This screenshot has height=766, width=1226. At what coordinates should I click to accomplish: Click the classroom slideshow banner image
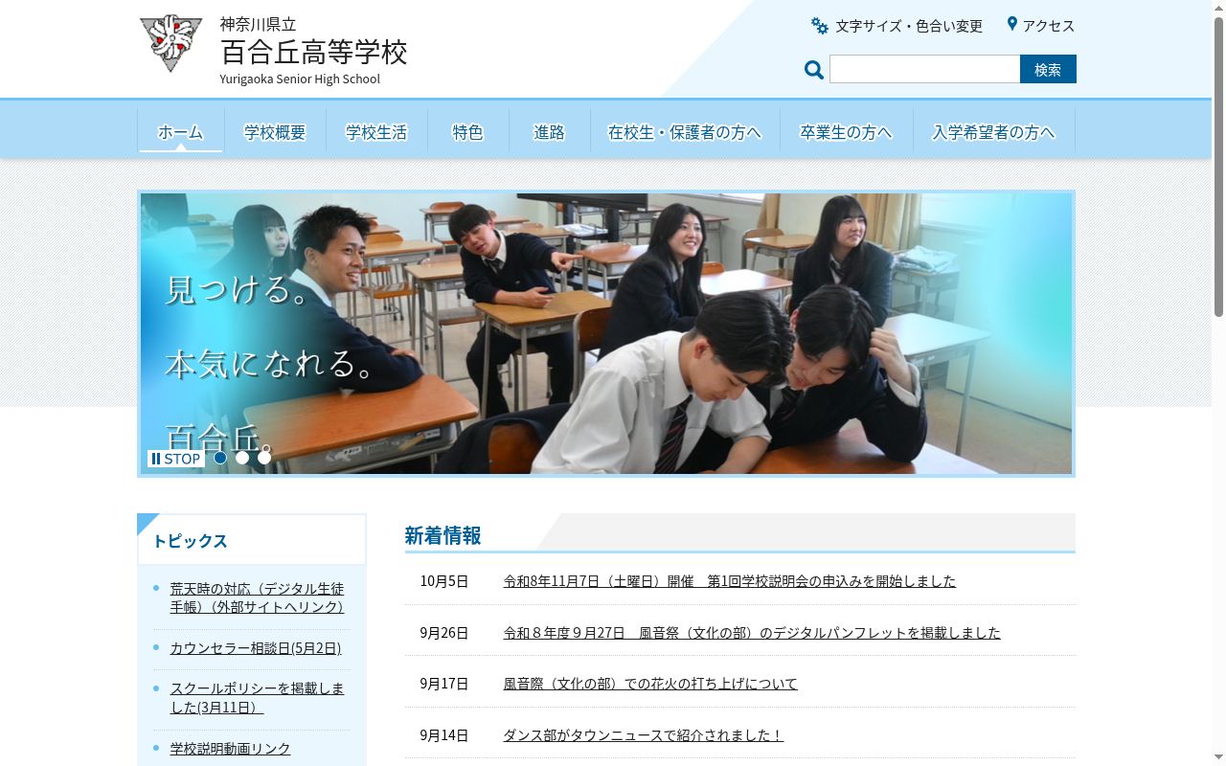coord(606,333)
